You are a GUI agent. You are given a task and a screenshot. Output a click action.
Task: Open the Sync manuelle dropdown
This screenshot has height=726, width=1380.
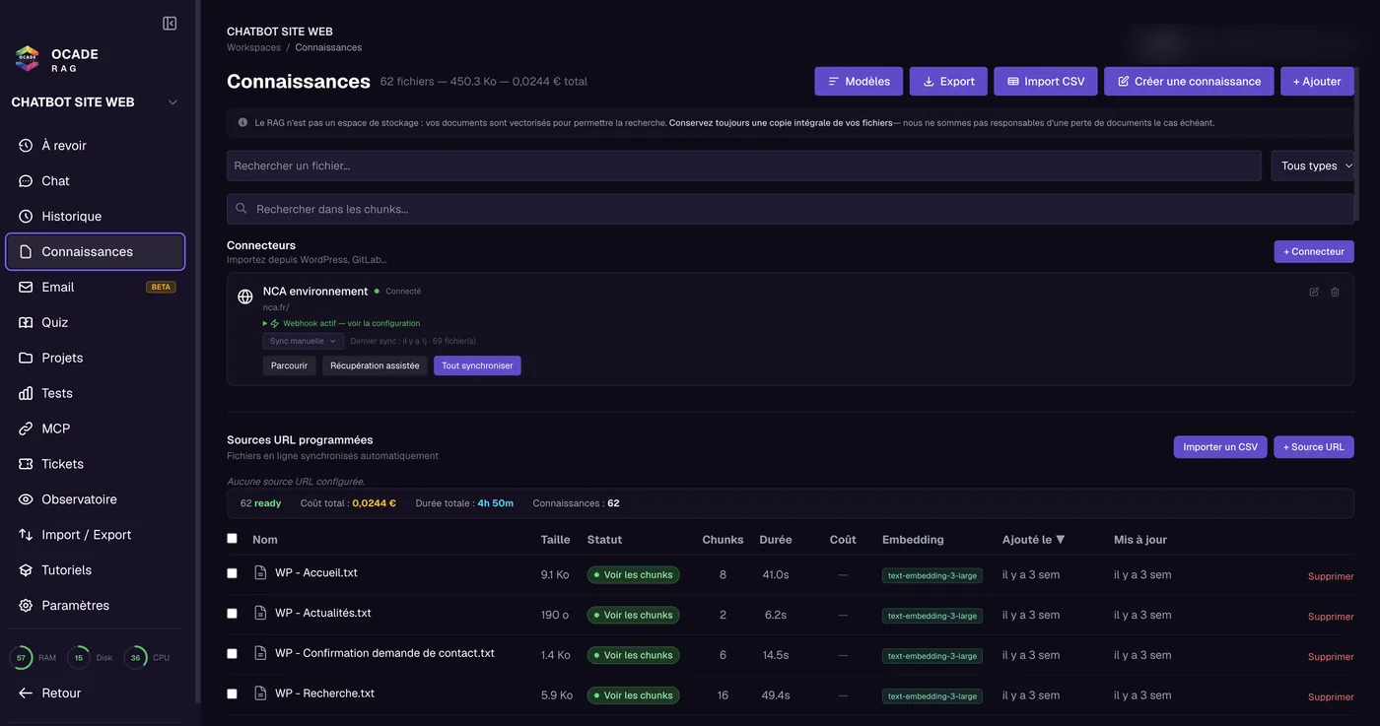(304, 341)
